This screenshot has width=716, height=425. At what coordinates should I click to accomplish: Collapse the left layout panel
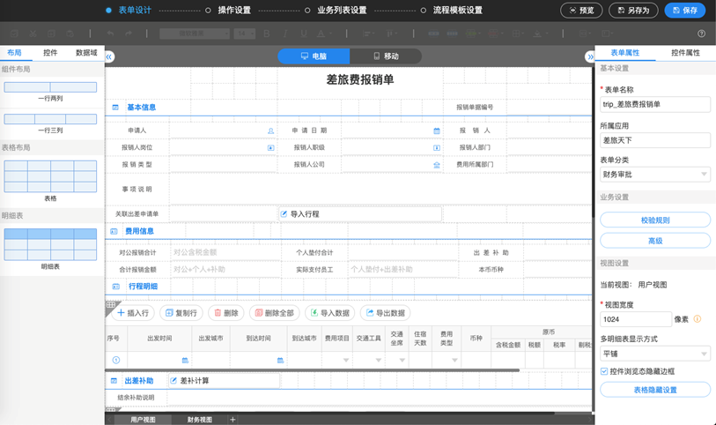click(x=108, y=56)
